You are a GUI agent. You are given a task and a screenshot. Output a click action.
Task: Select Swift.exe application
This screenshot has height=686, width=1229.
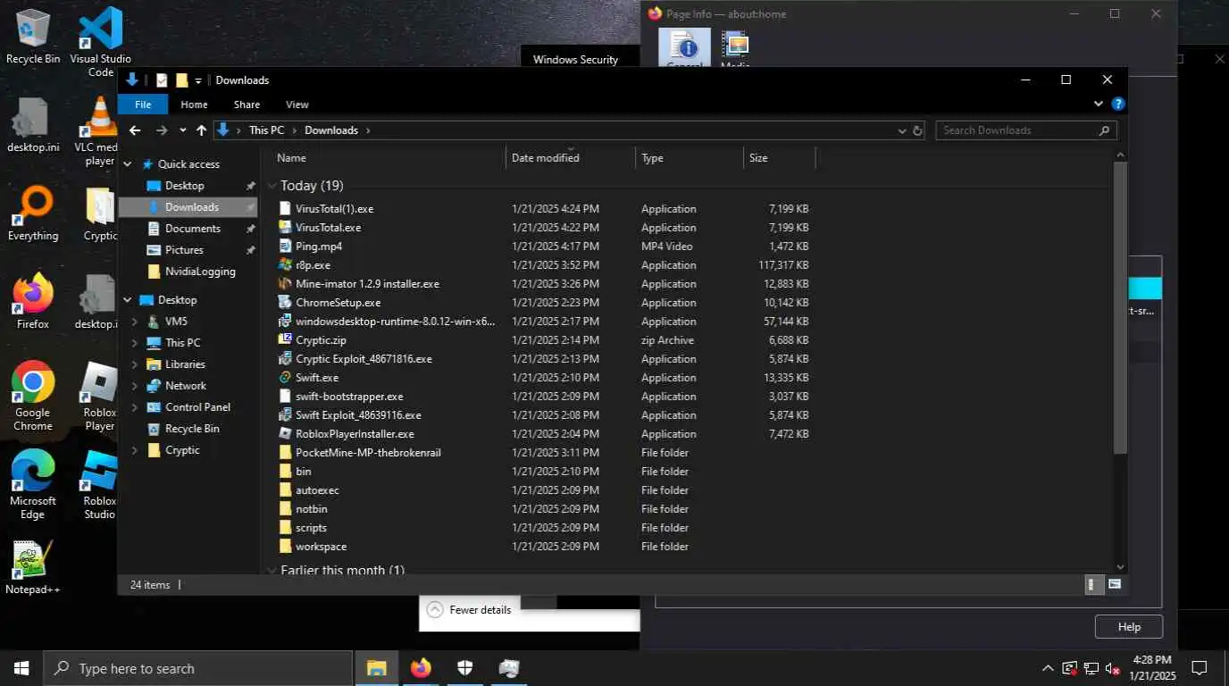click(x=317, y=378)
